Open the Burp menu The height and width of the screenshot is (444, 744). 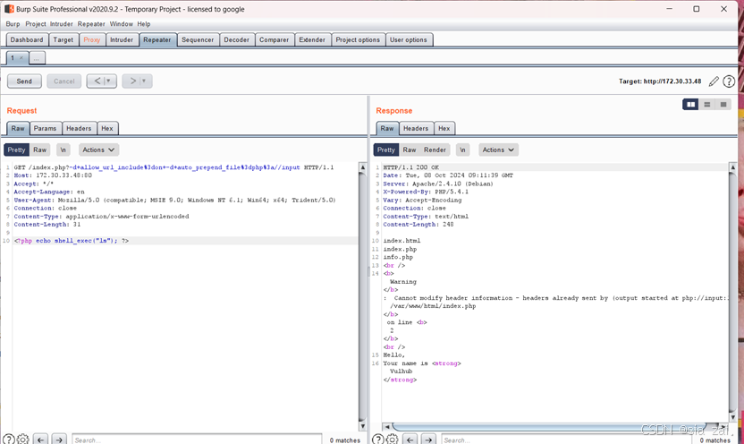[x=13, y=24]
